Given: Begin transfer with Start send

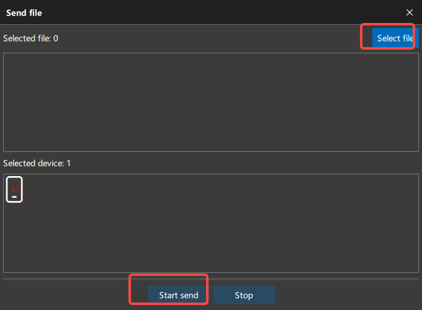Looking at the screenshot, I should point(179,295).
